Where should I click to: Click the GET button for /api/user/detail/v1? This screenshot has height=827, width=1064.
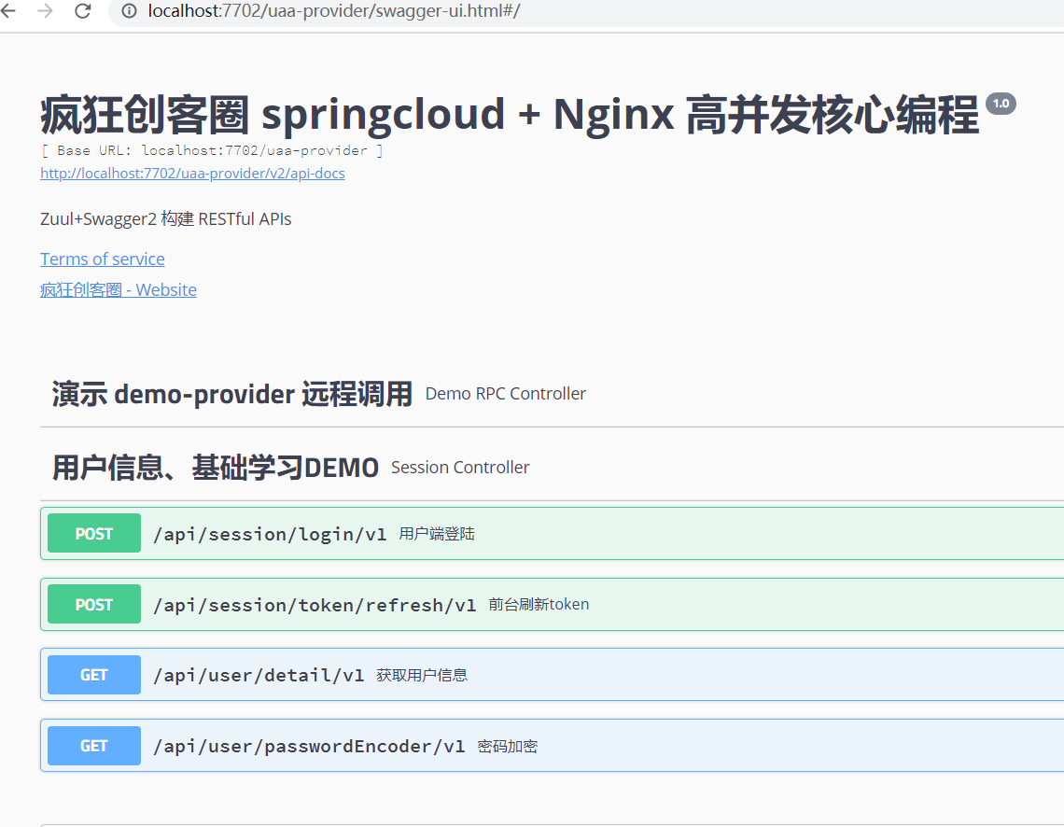(x=94, y=674)
